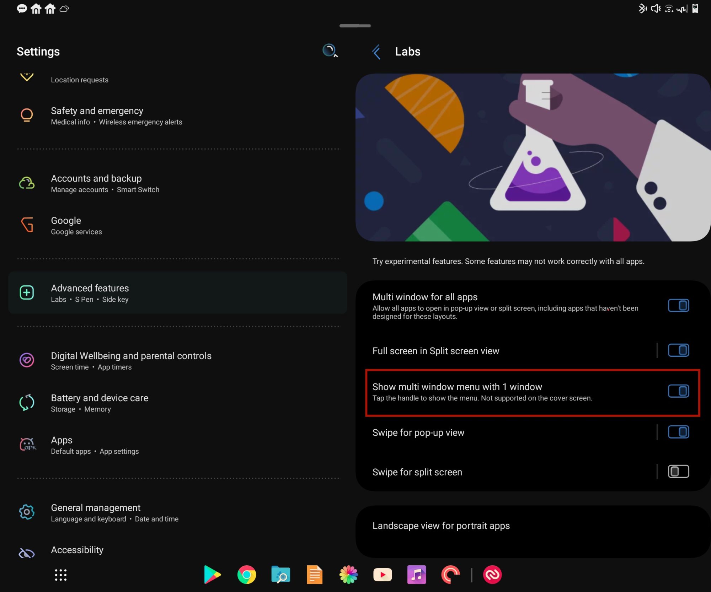
Task: Launch Chrome from the taskbar
Action: click(246, 575)
